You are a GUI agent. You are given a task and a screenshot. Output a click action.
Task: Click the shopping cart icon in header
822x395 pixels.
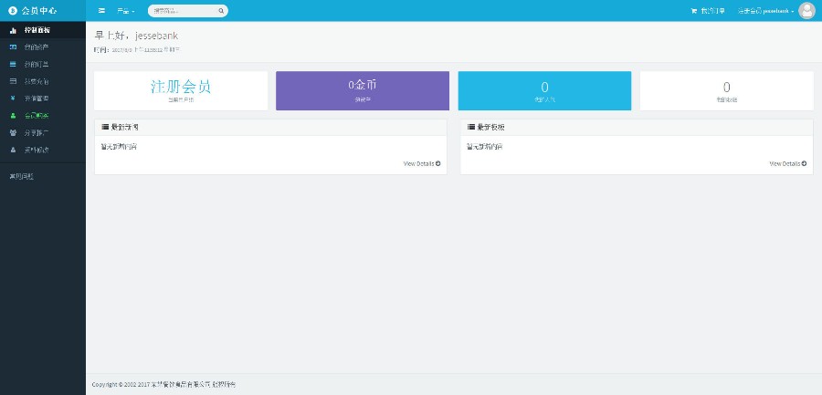694,11
